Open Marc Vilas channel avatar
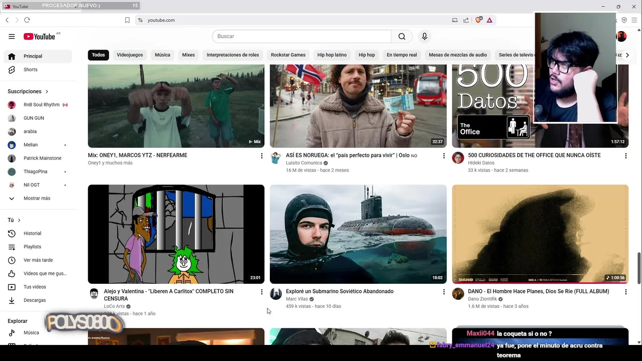The width and height of the screenshot is (642, 361). (x=276, y=294)
